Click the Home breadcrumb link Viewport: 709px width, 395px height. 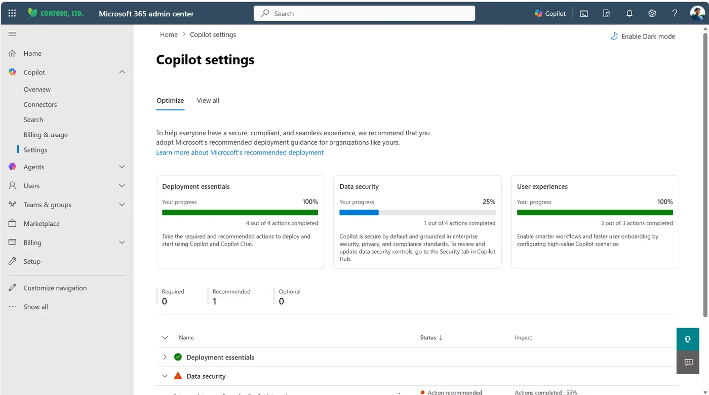(x=169, y=34)
